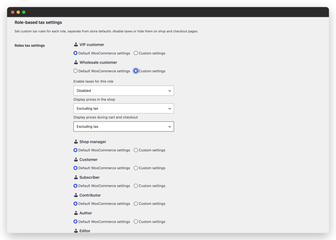Open the Enable taxes for this role dropdown
The height and width of the screenshot is (240, 336).
point(124,91)
